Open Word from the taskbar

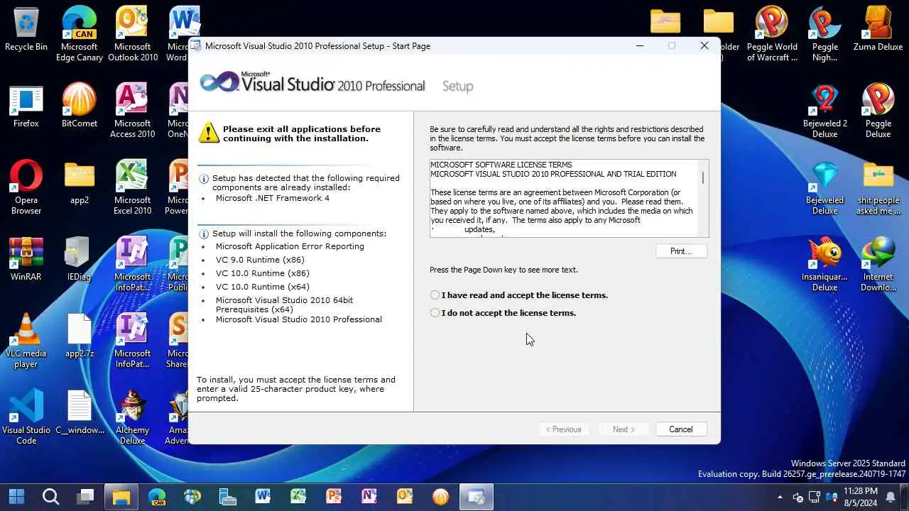pyautogui.click(x=263, y=496)
